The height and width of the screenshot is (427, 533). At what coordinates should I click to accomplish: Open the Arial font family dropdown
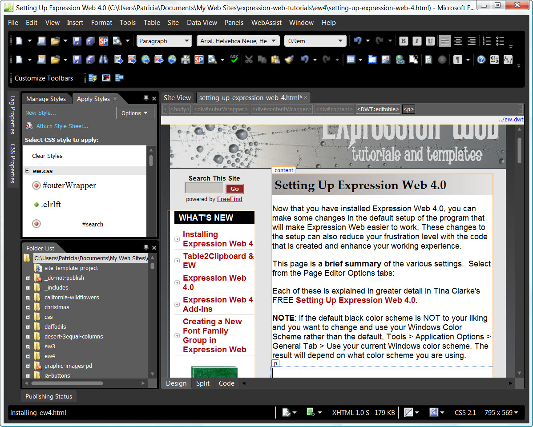click(x=274, y=41)
